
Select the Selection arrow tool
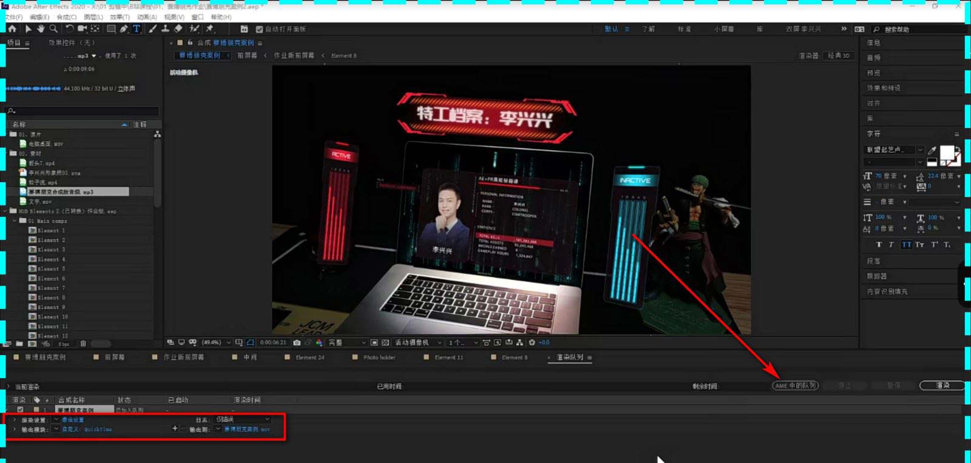[x=28, y=28]
